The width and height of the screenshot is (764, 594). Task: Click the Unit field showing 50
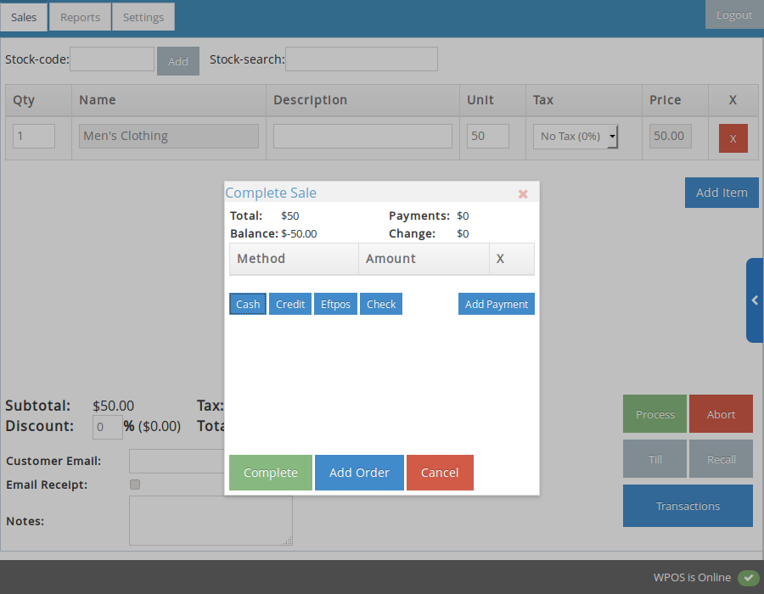coord(488,136)
